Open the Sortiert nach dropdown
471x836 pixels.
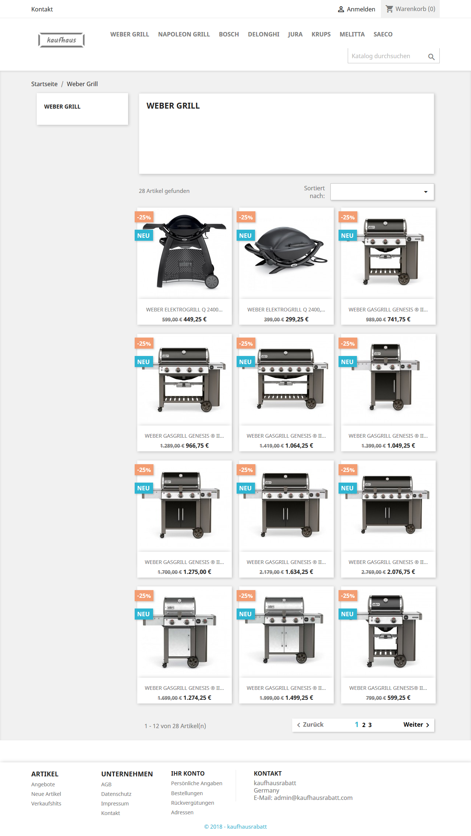382,192
